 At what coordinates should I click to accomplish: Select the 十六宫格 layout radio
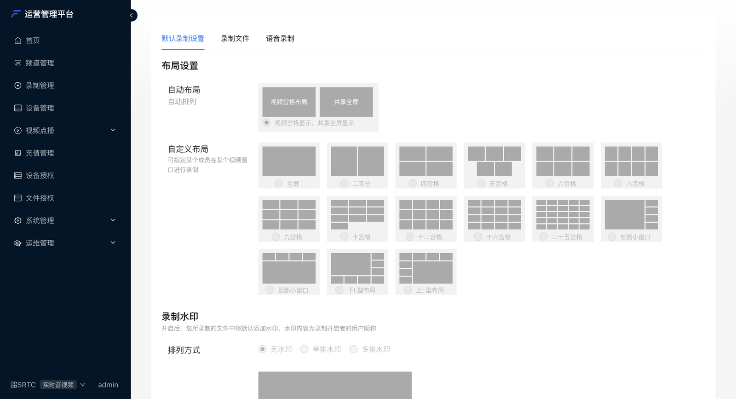(478, 237)
